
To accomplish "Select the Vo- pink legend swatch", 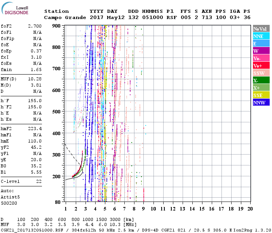I will pyautogui.click(x=261, y=58).
